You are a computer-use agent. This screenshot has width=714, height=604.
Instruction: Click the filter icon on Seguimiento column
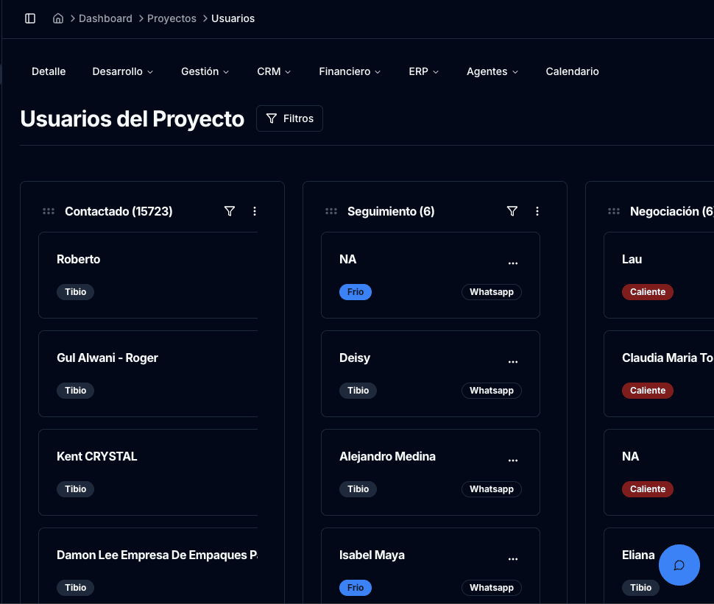point(512,211)
